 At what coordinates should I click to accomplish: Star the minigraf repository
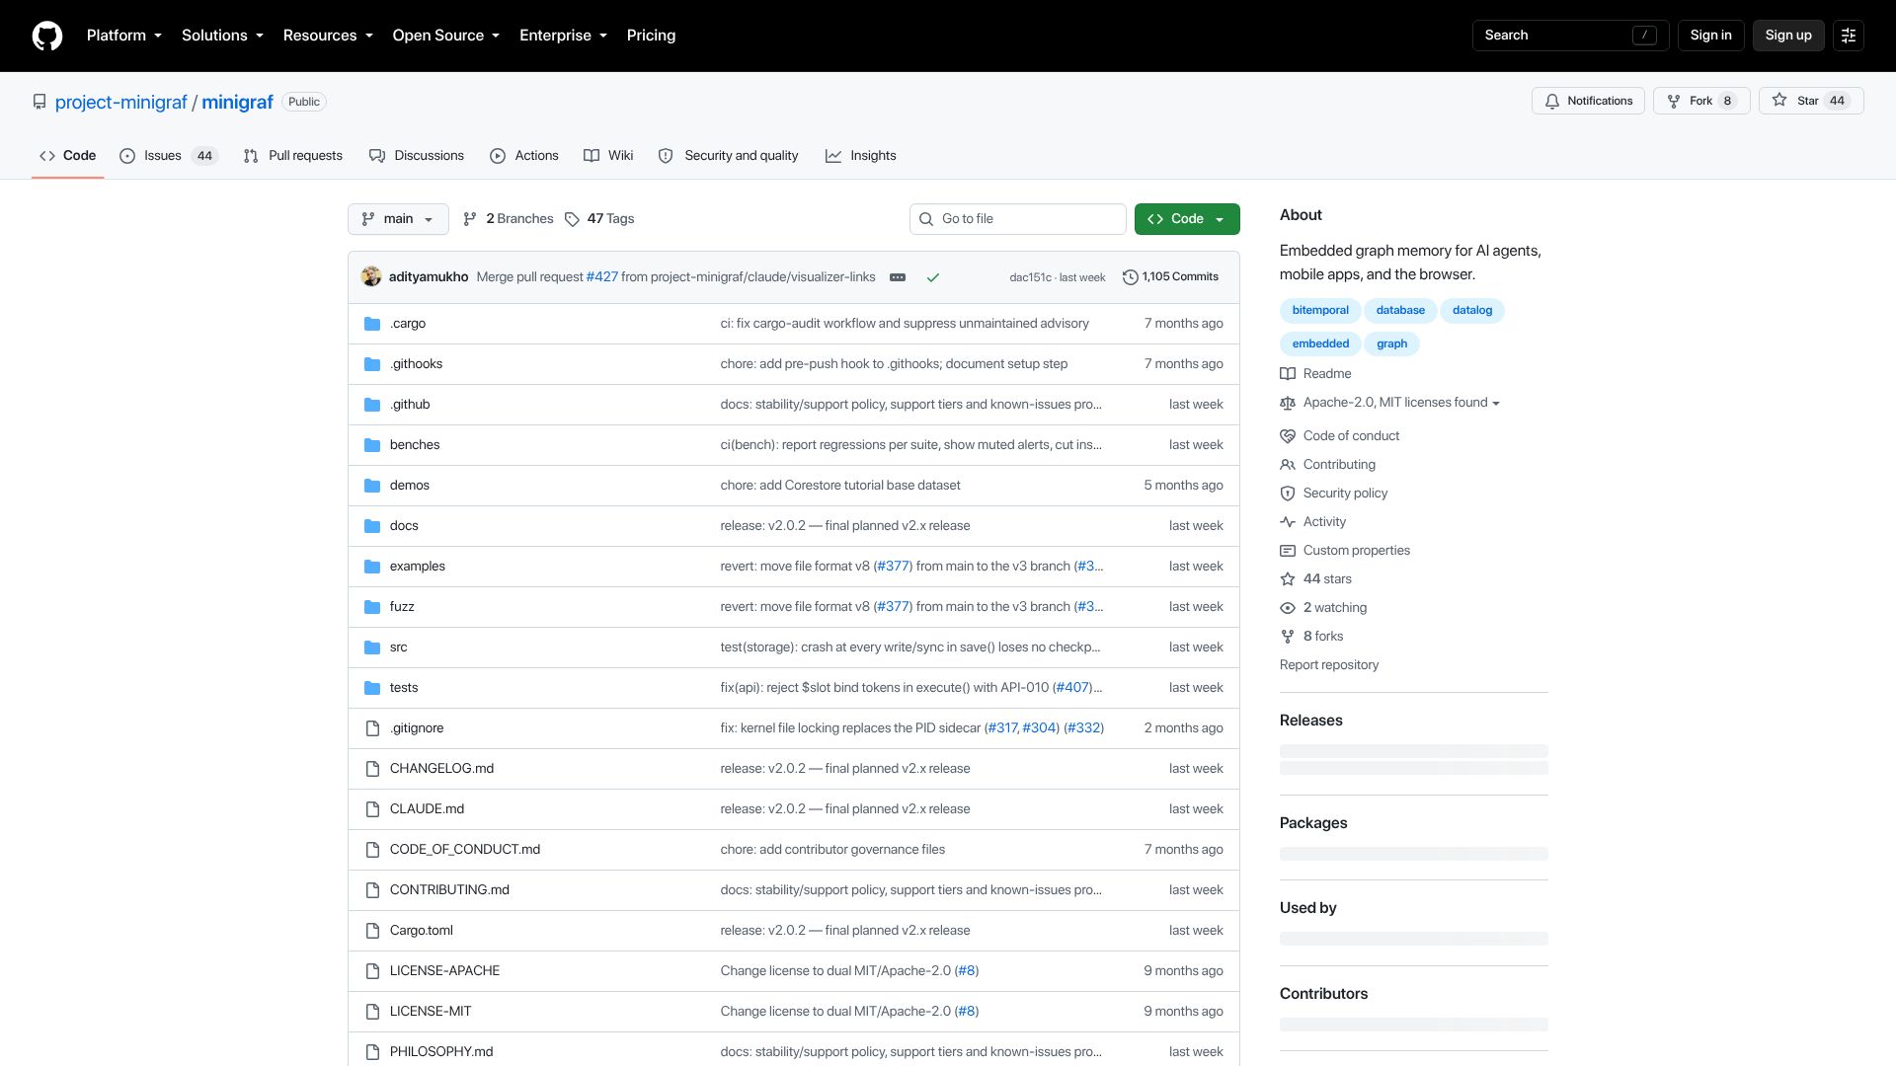click(1811, 101)
